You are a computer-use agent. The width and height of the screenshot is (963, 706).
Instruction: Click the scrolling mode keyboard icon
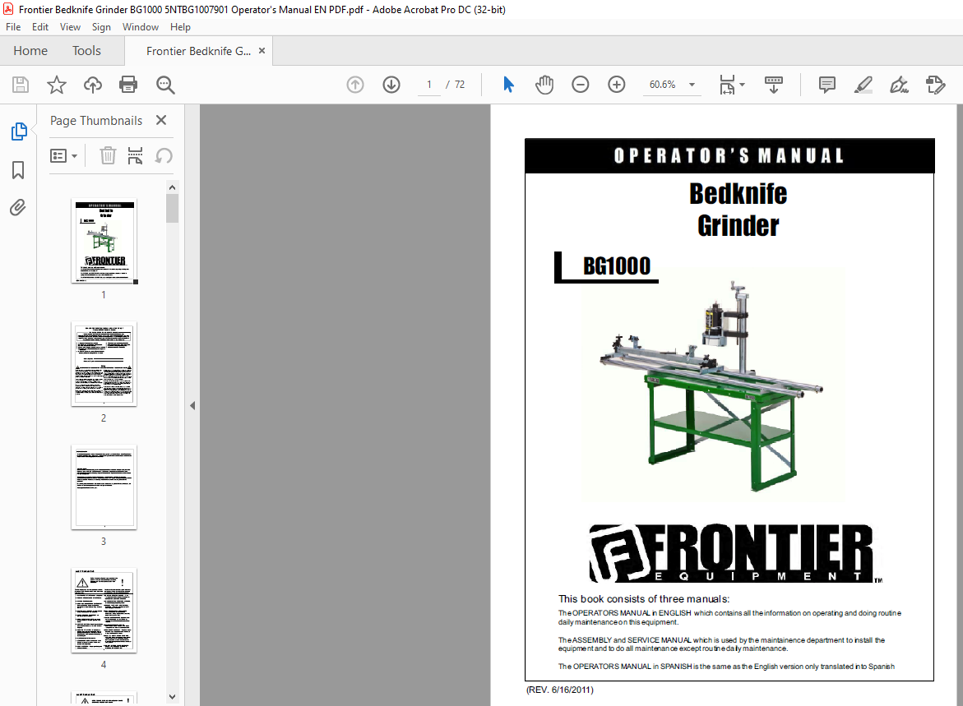click(x=773, y=85)
